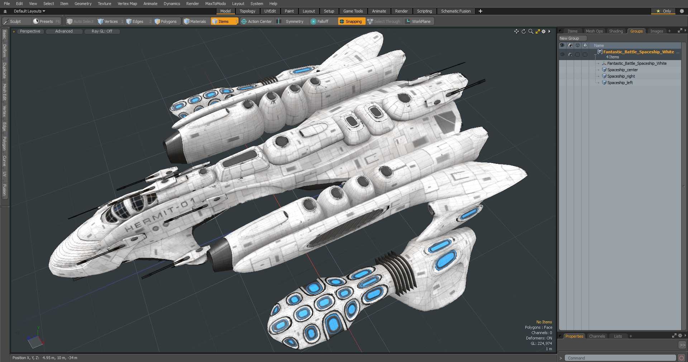Click the Fantastic_Battle_Spaceship_White locator icon
This screenshot has width=688, height=362.
[x=604, y=63]
